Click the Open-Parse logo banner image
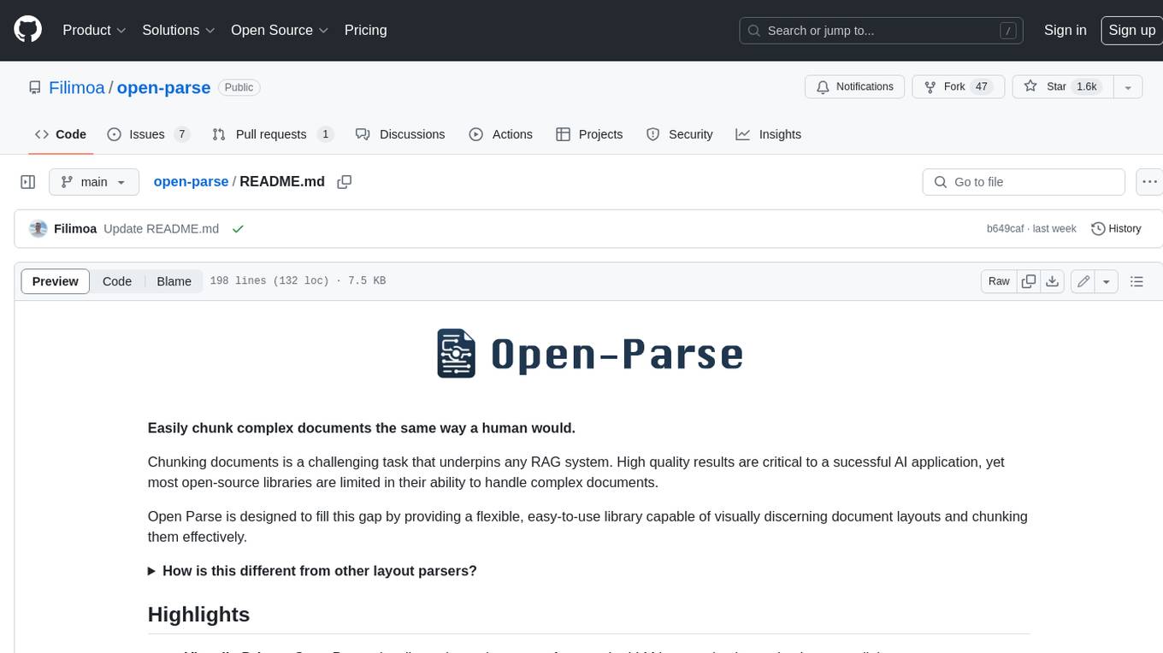 pos(588,353)
